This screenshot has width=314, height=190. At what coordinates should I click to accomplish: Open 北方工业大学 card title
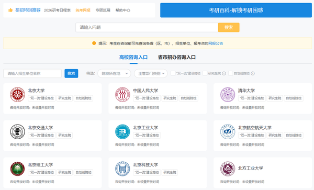(251, 168)
